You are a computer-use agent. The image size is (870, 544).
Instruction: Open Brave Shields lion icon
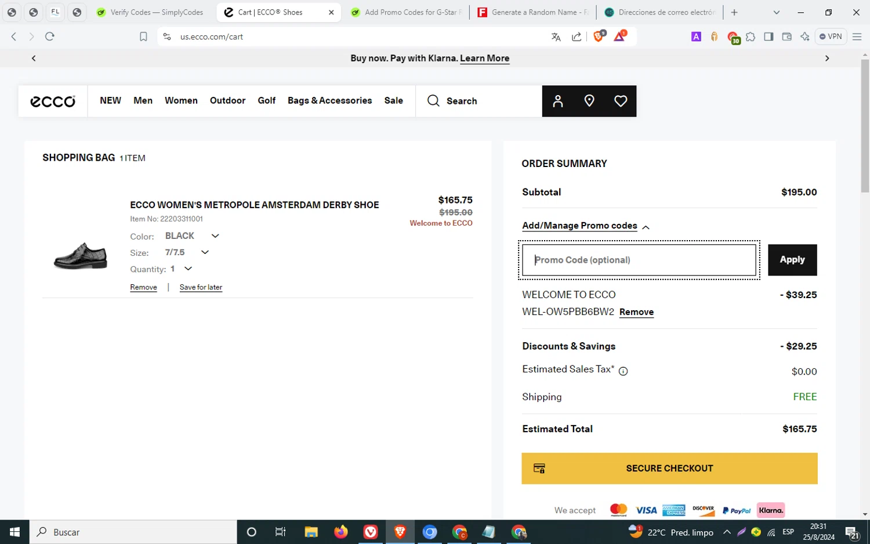coord(599,36)
